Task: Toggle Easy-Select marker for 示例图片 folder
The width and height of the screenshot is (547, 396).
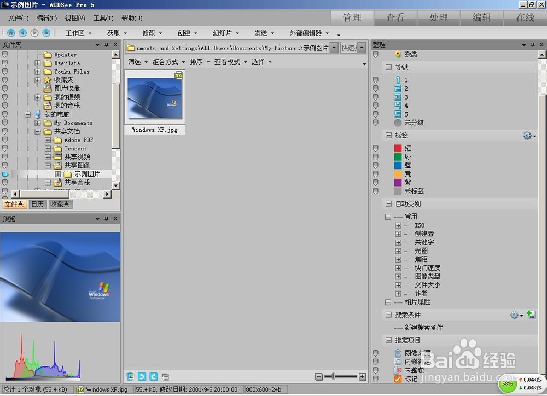Action: (5, 174)
